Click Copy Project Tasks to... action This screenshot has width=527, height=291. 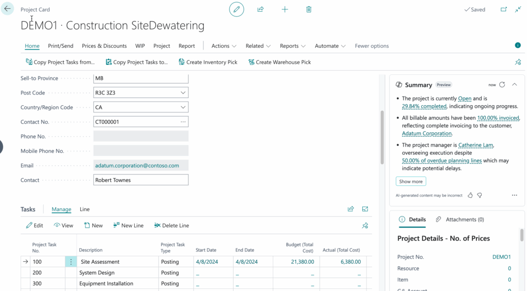point(136,62)
